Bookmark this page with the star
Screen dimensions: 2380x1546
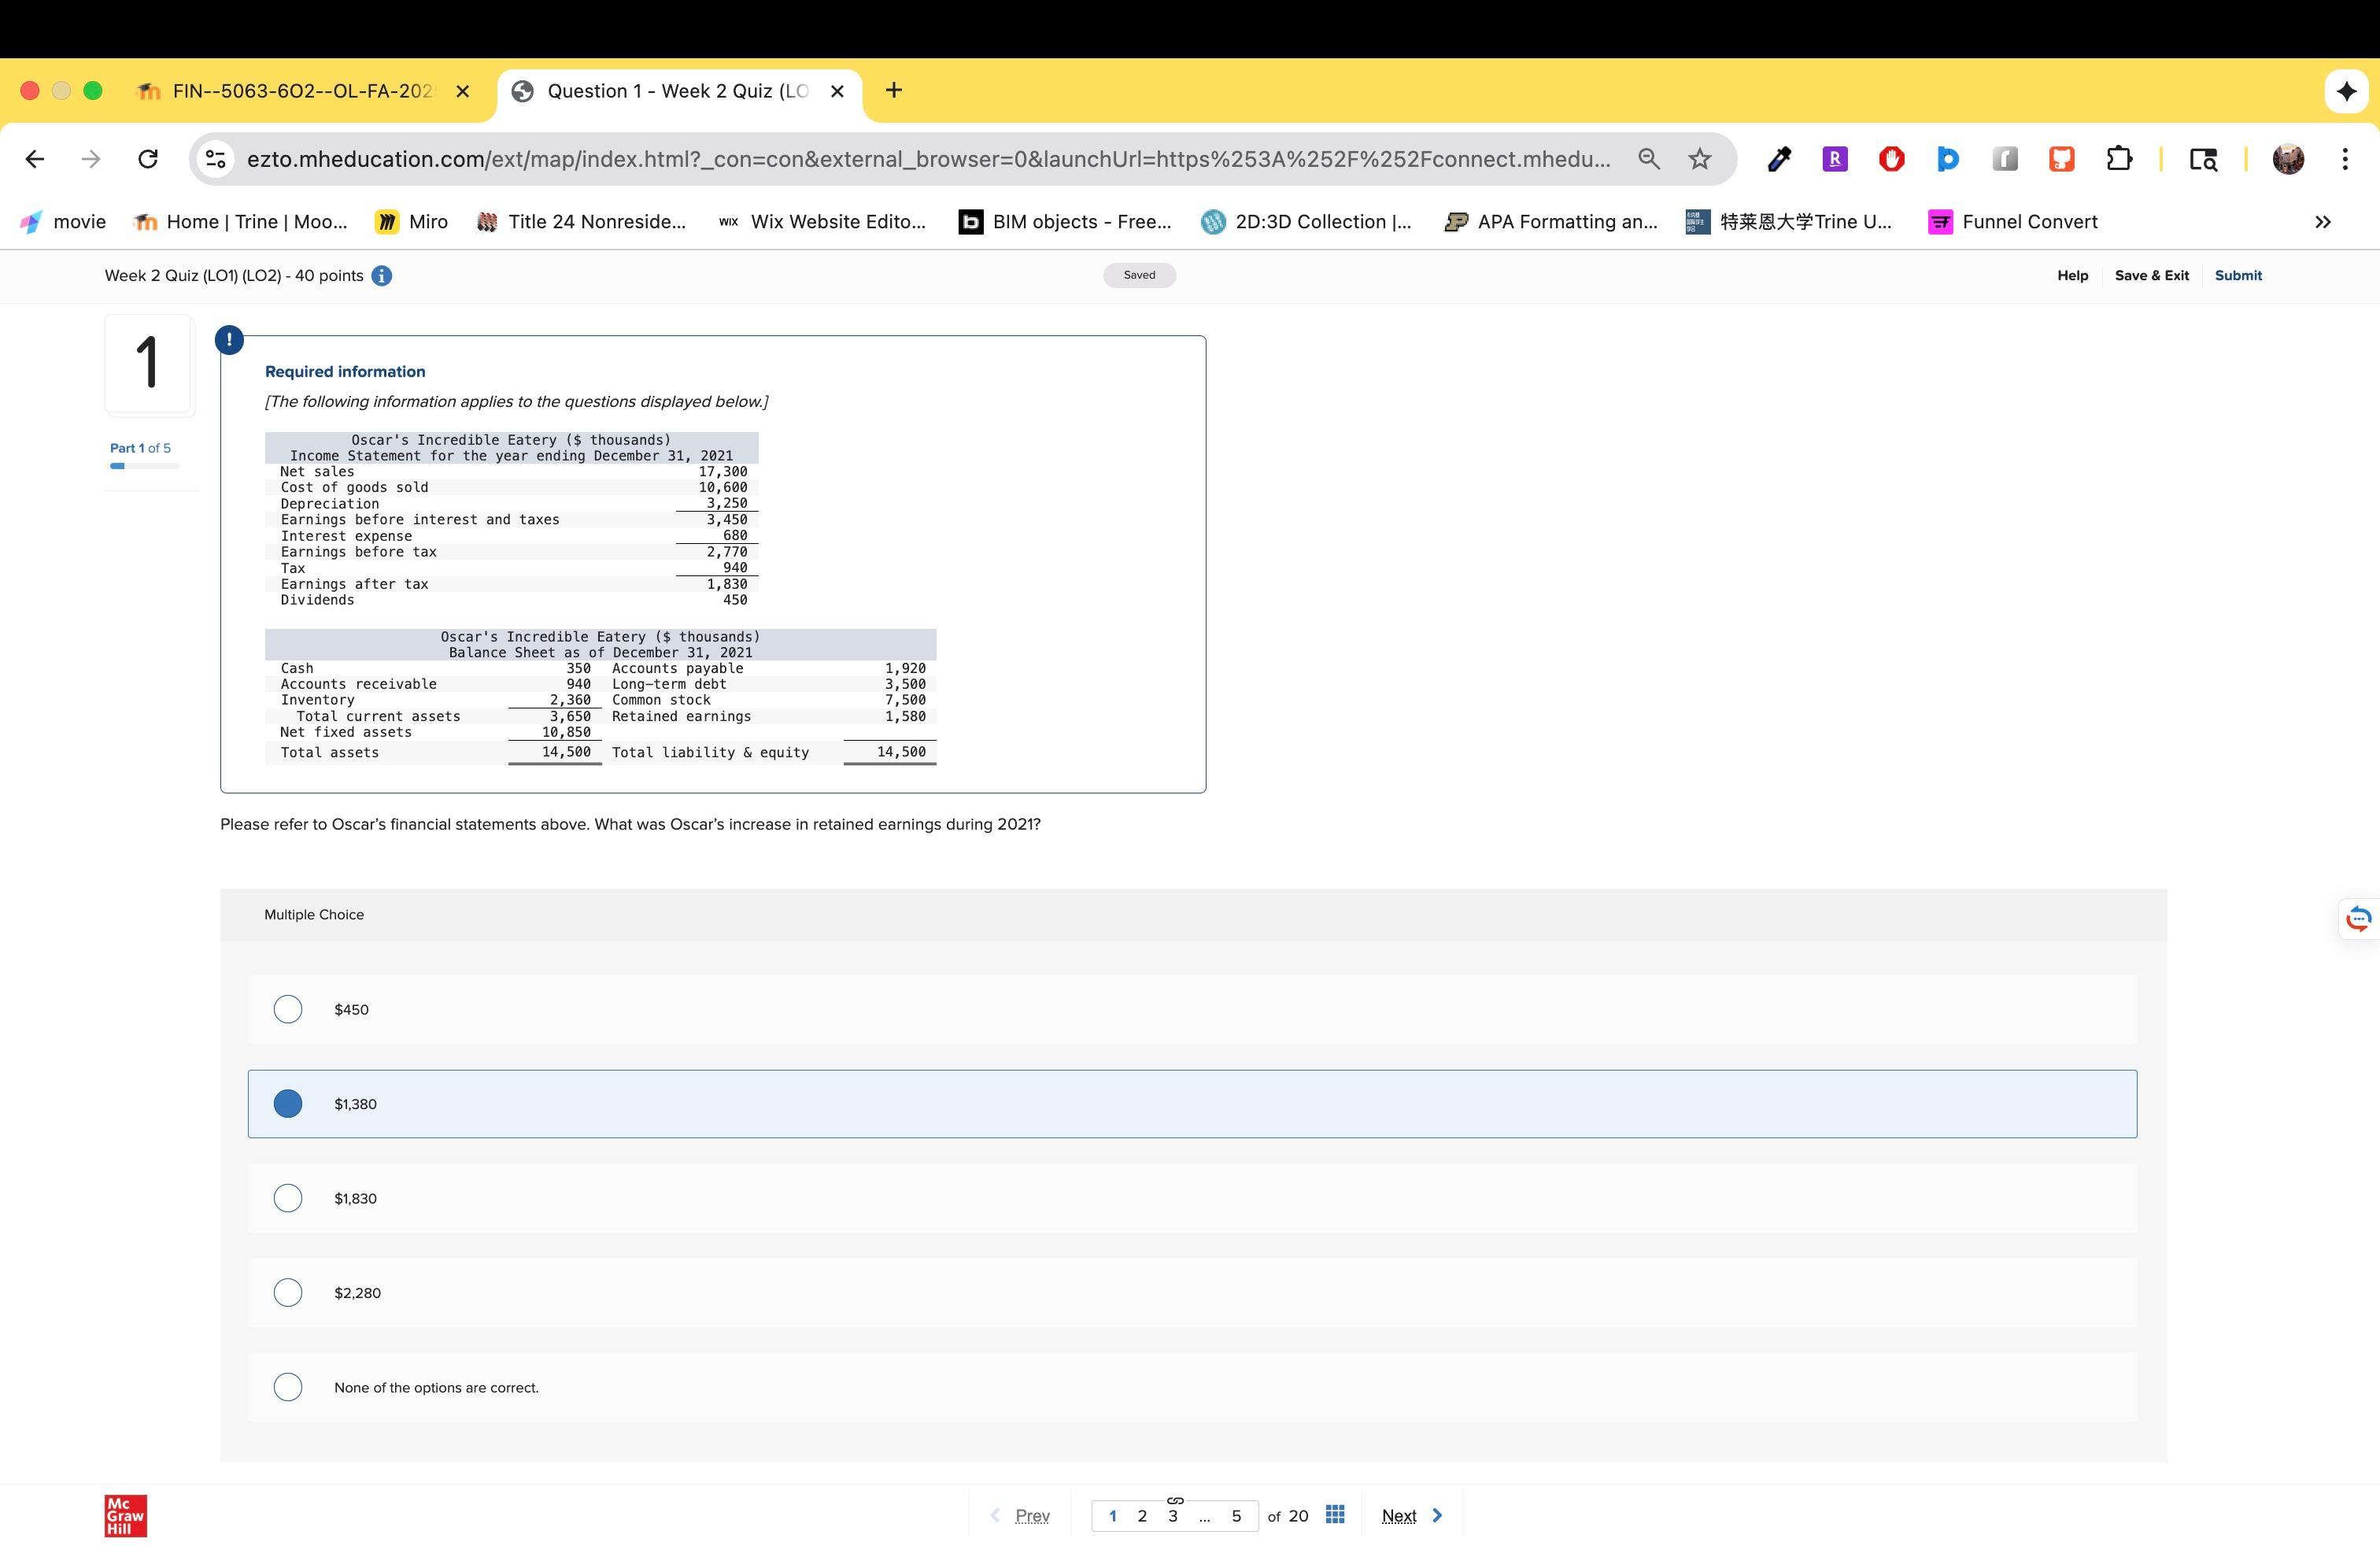[1700, 159]
